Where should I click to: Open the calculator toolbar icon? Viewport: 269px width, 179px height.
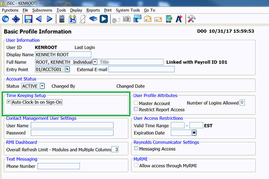tap(62, 19)
